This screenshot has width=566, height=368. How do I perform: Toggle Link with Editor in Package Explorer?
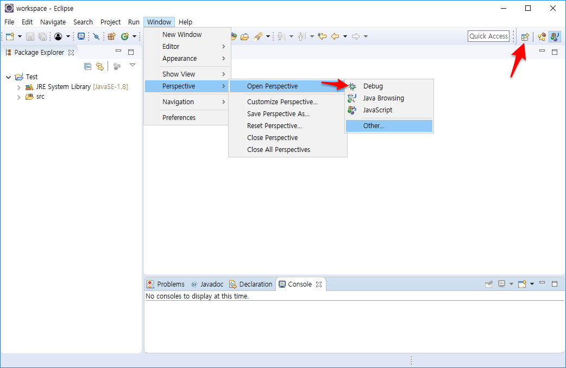(x=99, y=66)
